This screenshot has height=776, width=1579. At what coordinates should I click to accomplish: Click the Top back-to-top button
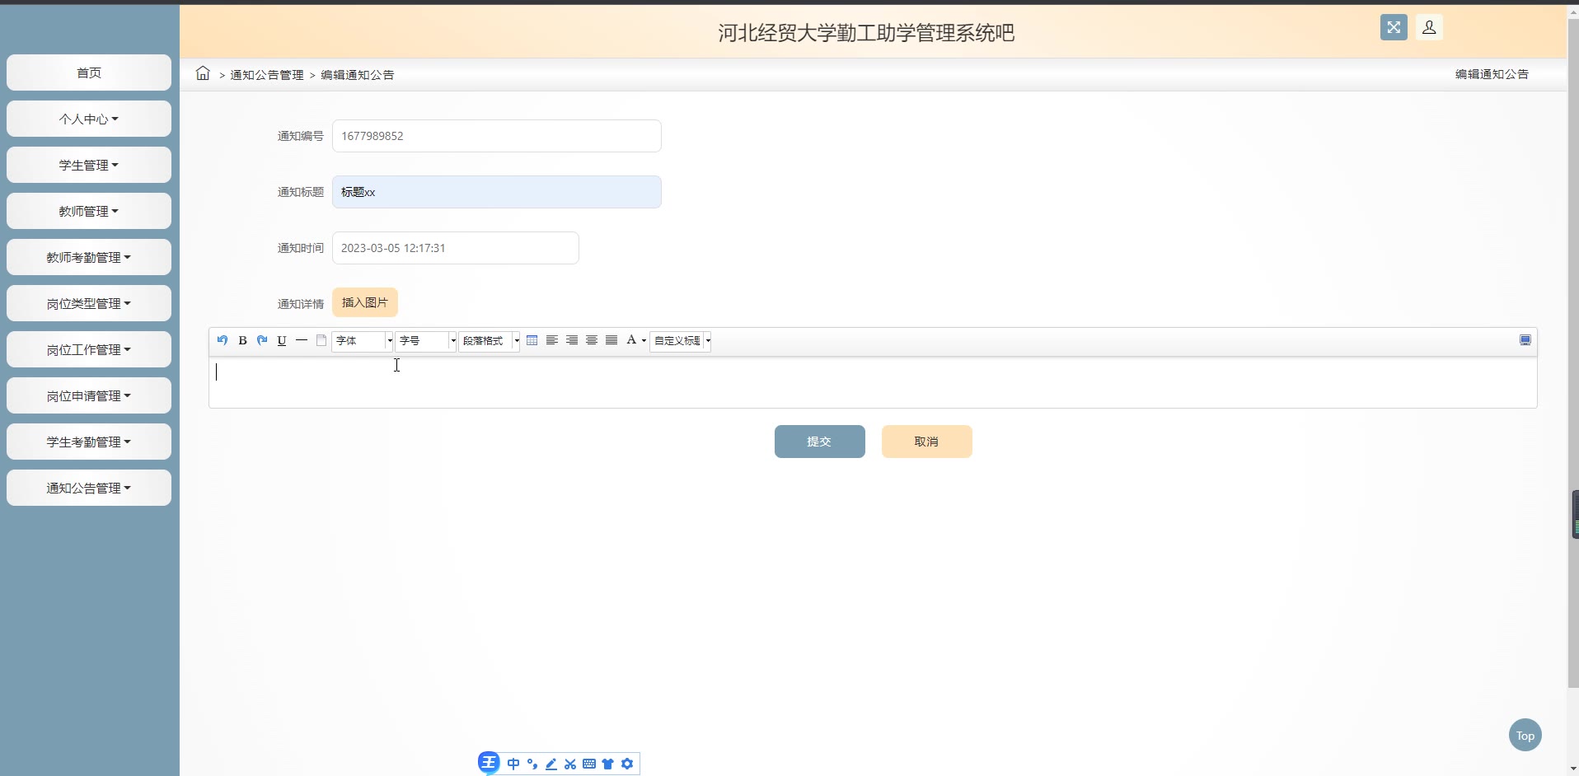(x=1525, y=735)
